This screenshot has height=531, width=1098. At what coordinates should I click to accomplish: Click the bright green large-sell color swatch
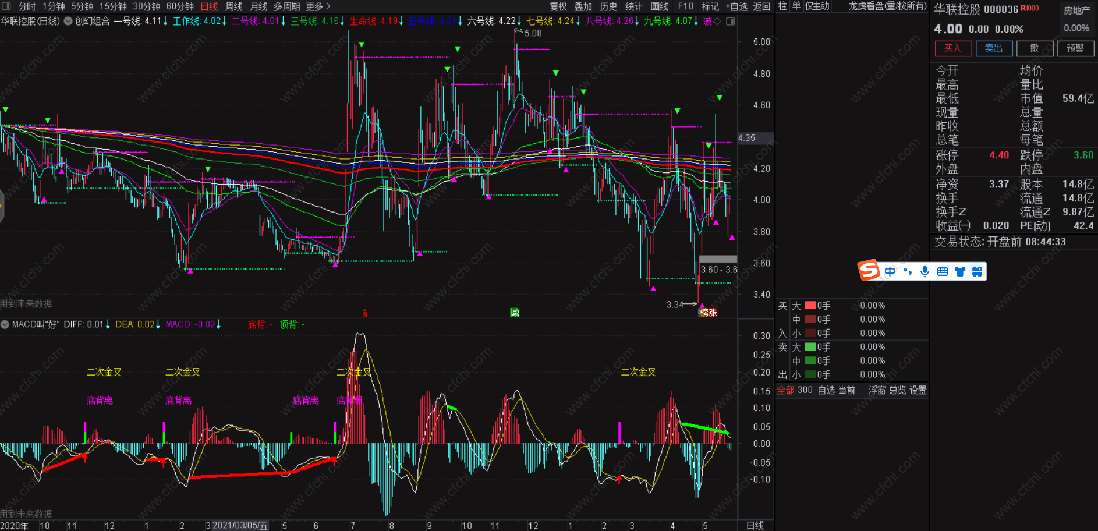click(x=810, y=347)
